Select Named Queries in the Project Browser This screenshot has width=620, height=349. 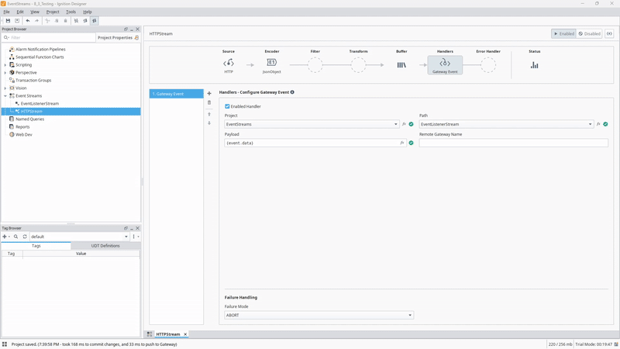click(29, 119)
